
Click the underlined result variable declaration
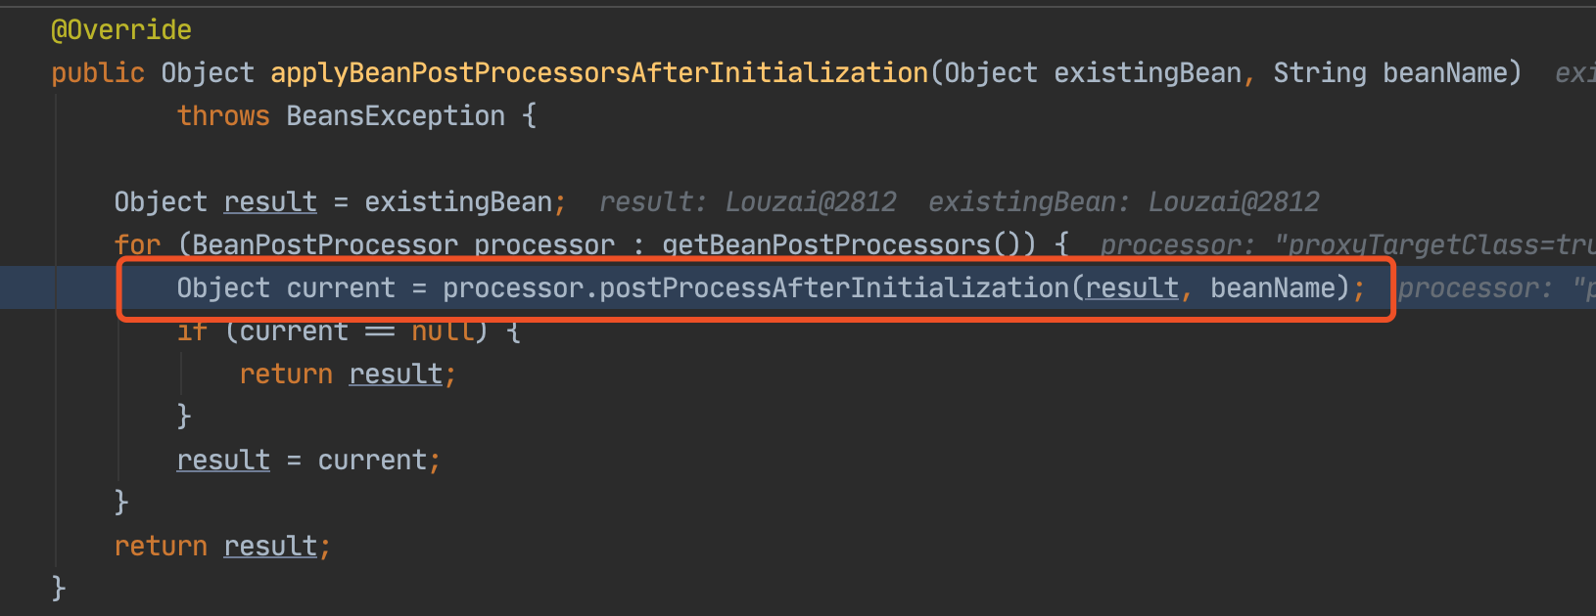pos(270,201)
